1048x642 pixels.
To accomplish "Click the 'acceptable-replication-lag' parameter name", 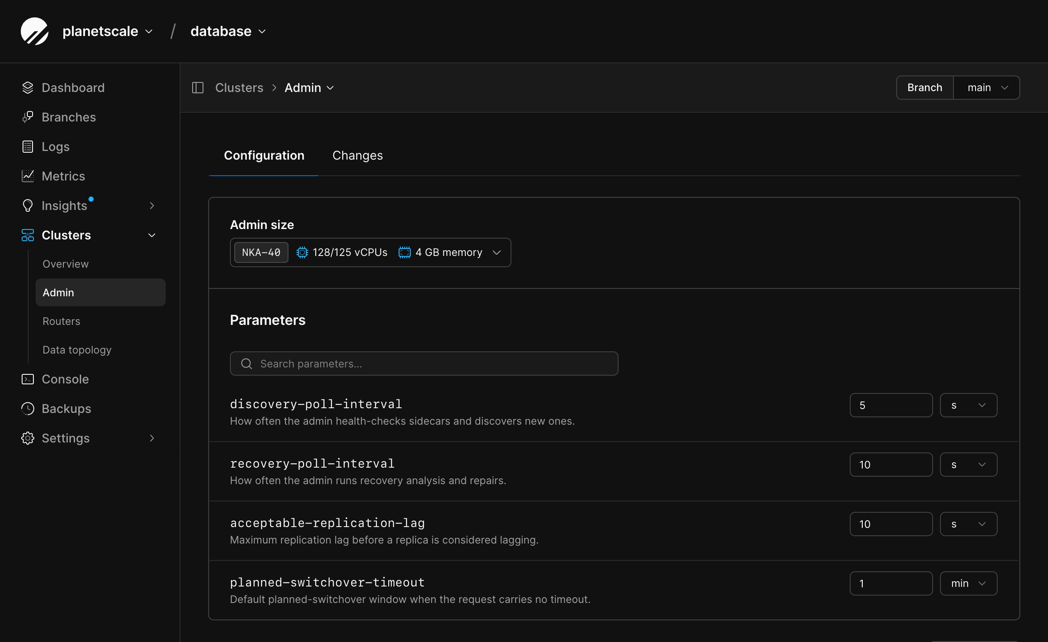I will click(327, 523).
